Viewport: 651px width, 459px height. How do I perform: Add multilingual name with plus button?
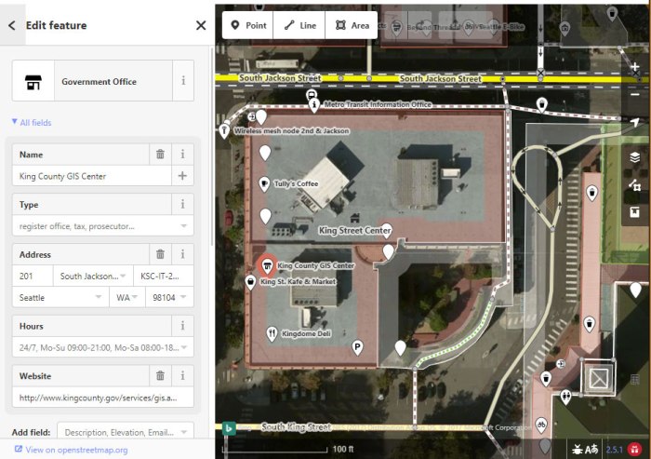click(x=182, y=176)
